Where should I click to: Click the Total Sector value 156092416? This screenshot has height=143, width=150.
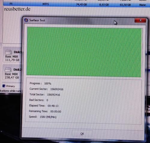coord(53,95)
